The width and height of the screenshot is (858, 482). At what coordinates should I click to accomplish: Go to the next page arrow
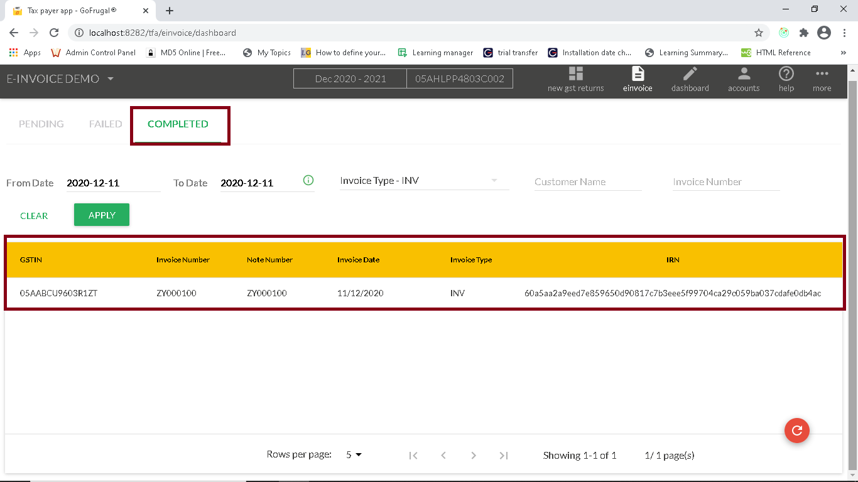click(474, 456)
